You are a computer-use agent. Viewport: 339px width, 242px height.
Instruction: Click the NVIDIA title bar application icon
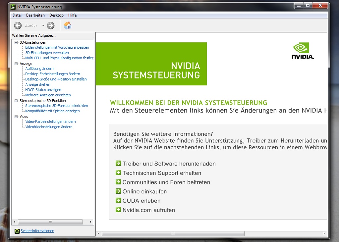point(13,7)
